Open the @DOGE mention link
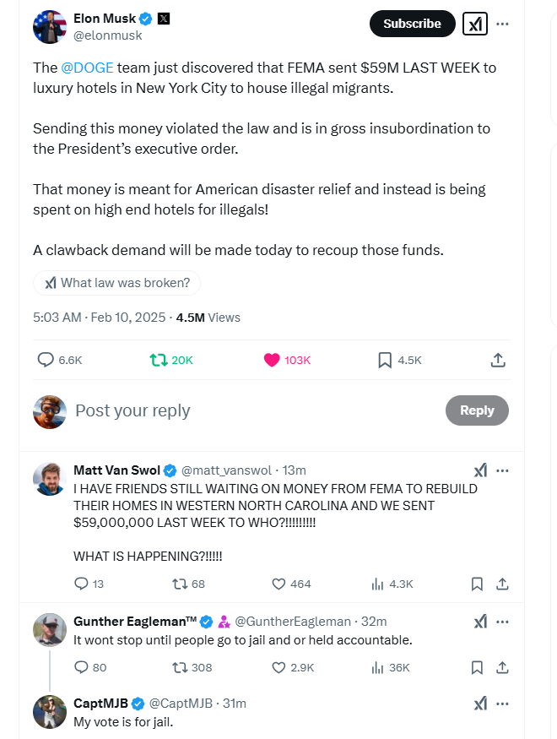The image size is (557, 739). pyautogui.click(x=87, y=66)
